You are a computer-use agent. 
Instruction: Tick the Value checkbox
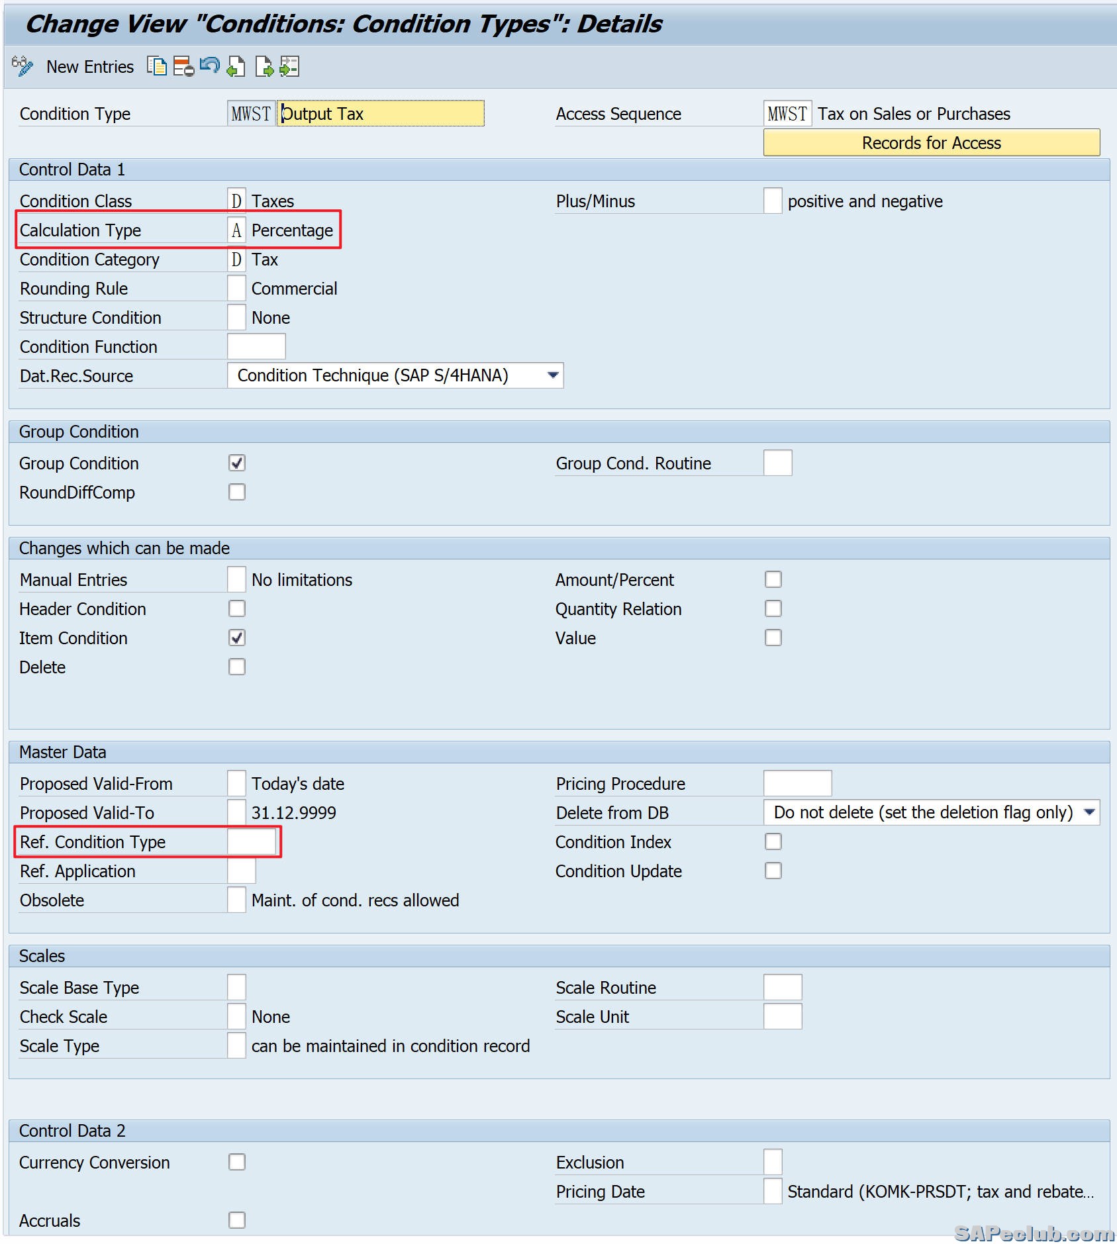773,638
